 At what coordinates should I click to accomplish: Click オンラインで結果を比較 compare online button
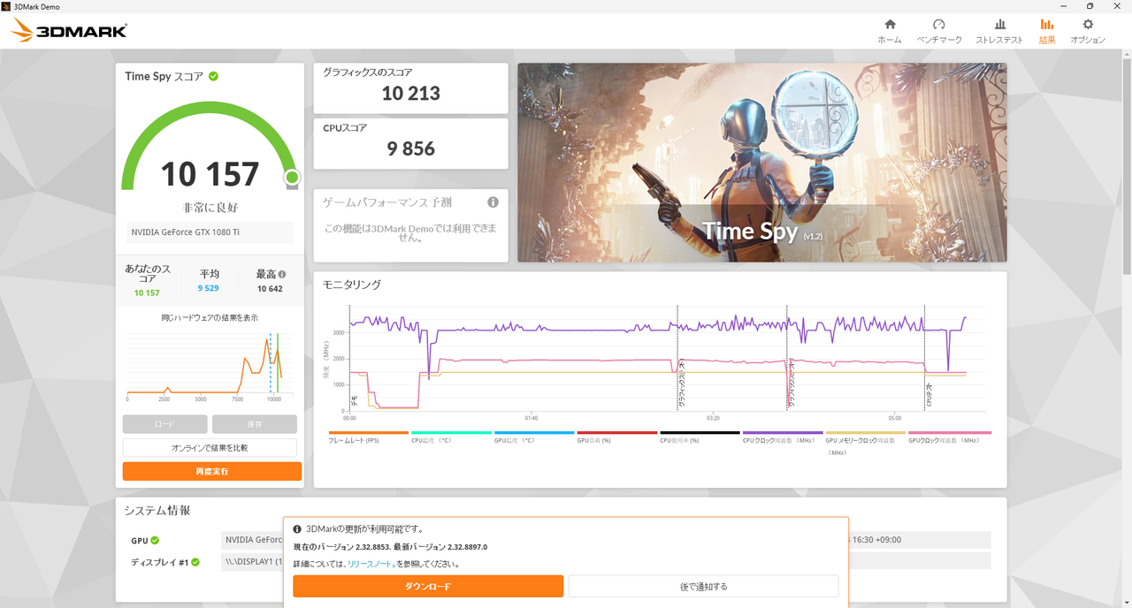click(210, 448)
